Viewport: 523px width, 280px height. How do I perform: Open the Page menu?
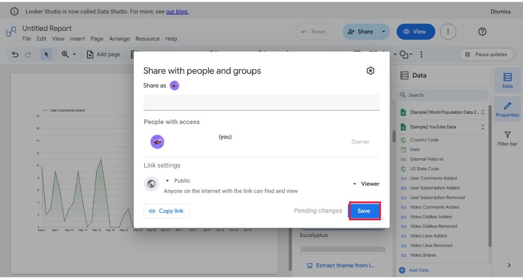point(97,38)
